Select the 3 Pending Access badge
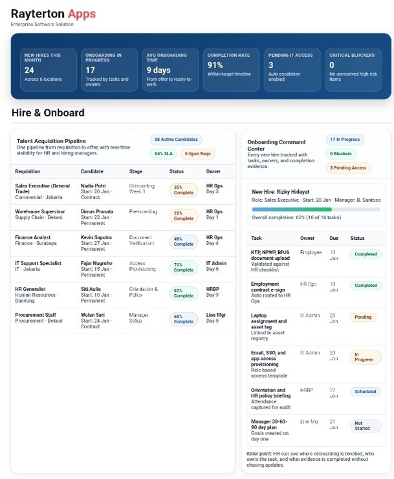The image size is (394, 479). (x=348, y=167)
